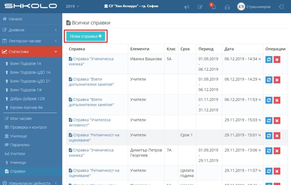Open "Взети допълнителни занятия" report from 11:53
This screenshot has width=291, height=185.
pos(91,102)
